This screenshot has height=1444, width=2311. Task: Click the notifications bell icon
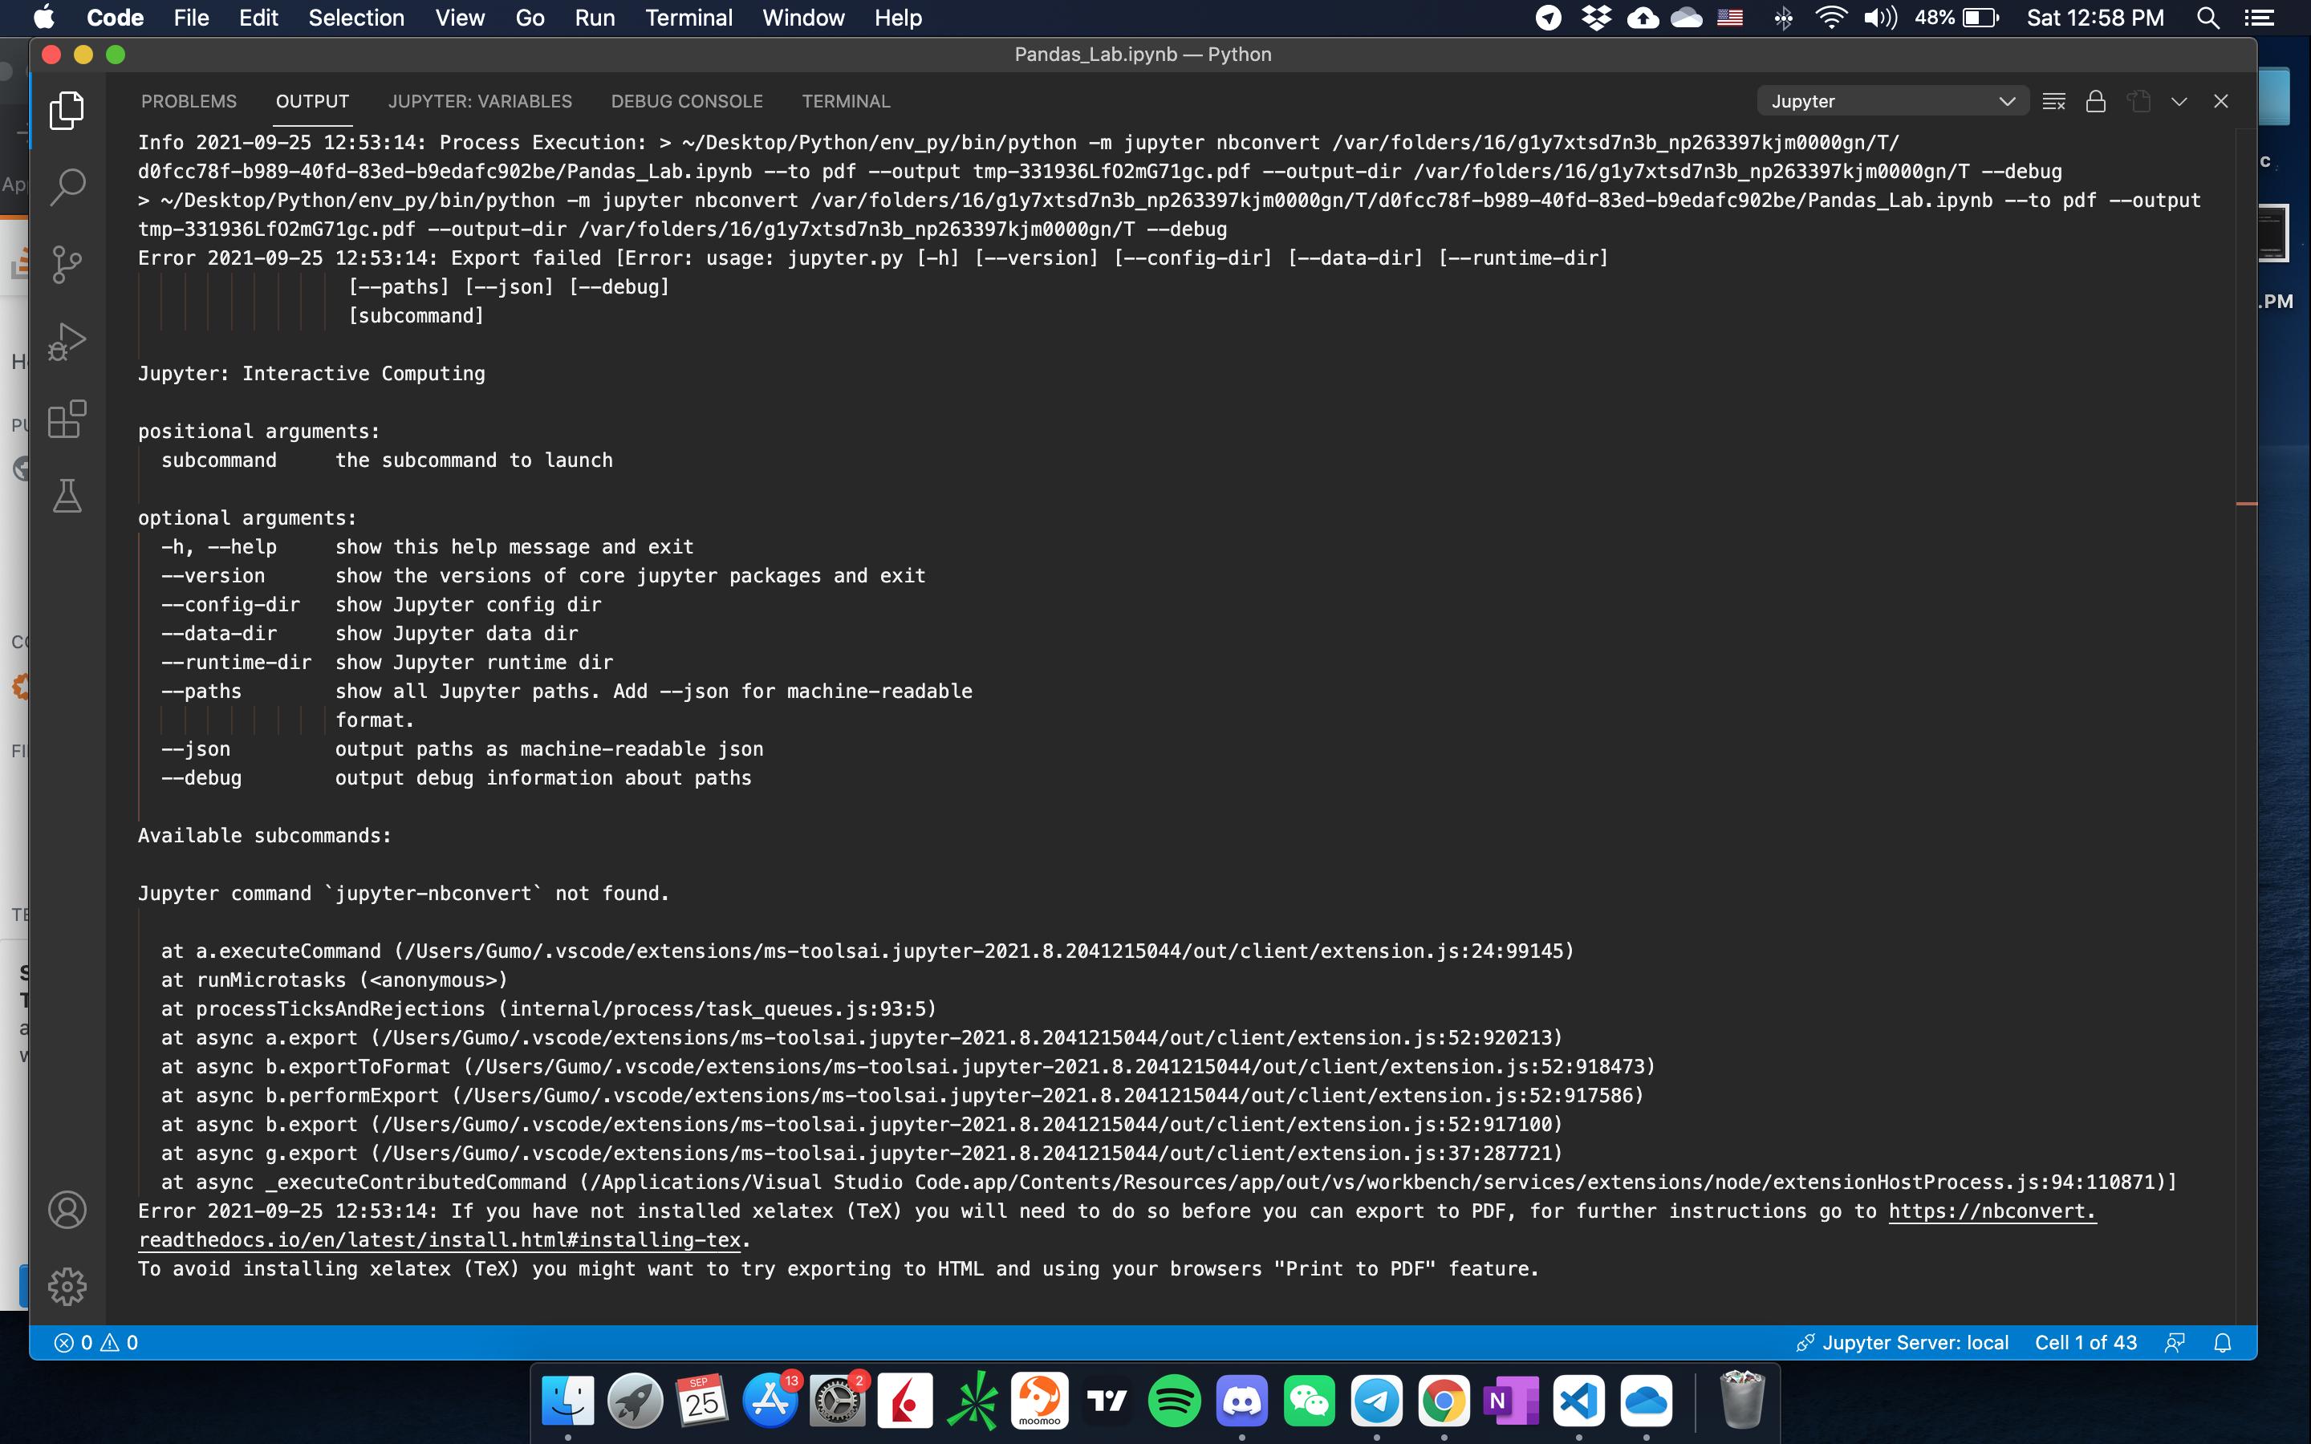tap(2226, 1343)
